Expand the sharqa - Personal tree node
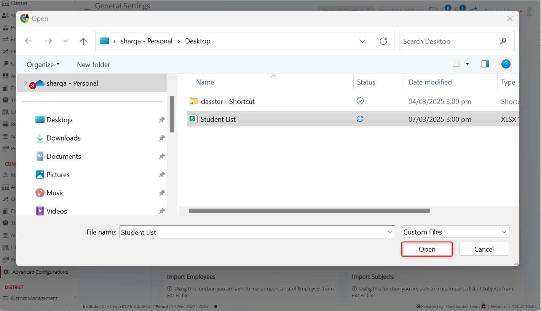 [26, 83]
